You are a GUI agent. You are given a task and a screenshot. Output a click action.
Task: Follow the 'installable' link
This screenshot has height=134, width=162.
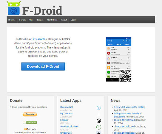(x=39, y=39)
